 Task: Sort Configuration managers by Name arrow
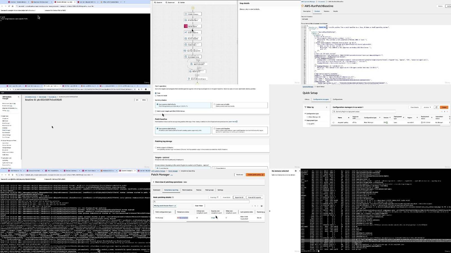pos(349,118)
